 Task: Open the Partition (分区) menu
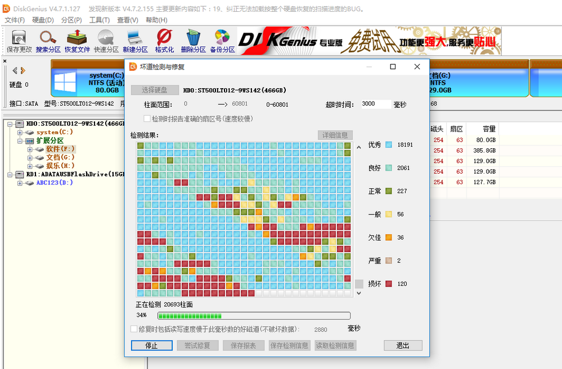(x=71, y=20)
